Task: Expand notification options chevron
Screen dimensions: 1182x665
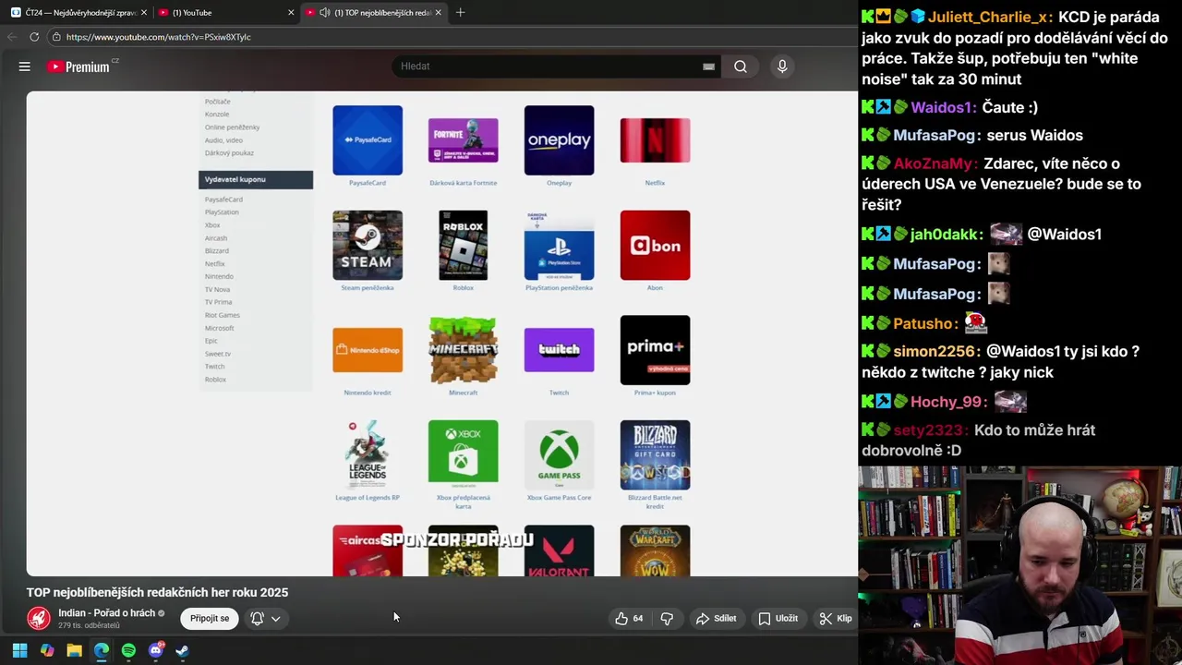Action: [275, 619]
